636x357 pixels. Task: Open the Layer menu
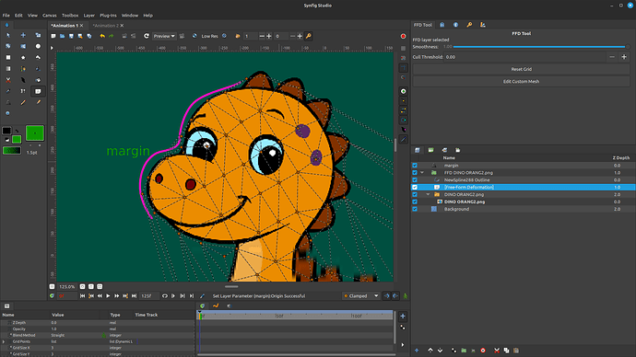(x=88, y=16)
